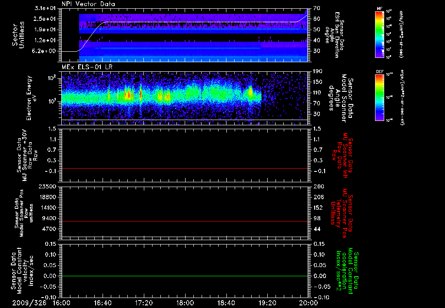445x308 pixels.
Task: Click the 23500 scanner position tick label
Action: coord(47,187)
